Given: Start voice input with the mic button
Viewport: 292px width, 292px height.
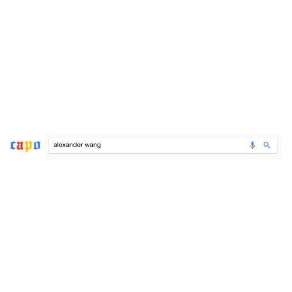Looking at the screenshot, I should [252, 145].
